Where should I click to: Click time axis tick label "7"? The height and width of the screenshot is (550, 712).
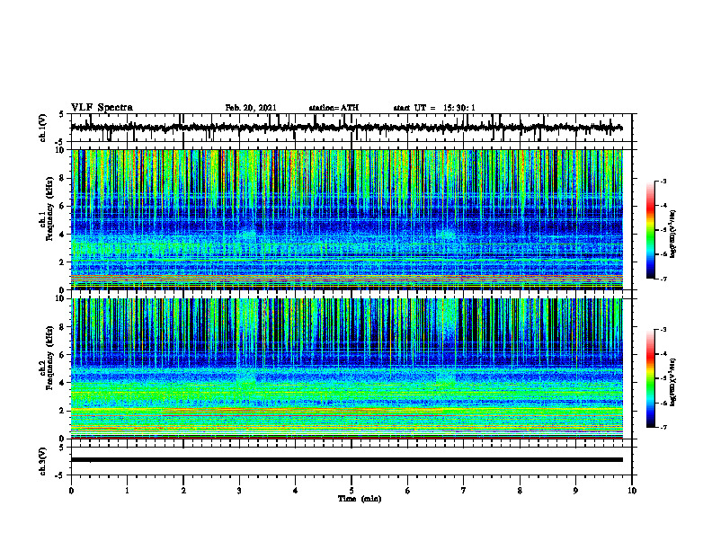(x=464, y=491)
